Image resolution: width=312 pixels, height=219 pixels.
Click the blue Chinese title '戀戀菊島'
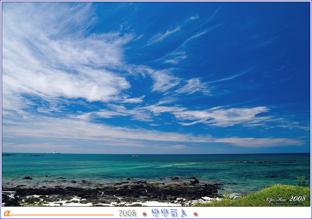pyautogui.click(x=169, y=213)
